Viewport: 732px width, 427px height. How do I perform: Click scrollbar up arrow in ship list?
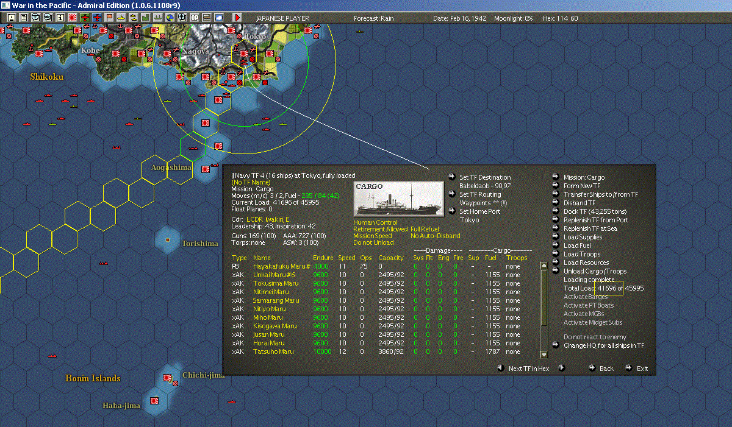(544, 266)
